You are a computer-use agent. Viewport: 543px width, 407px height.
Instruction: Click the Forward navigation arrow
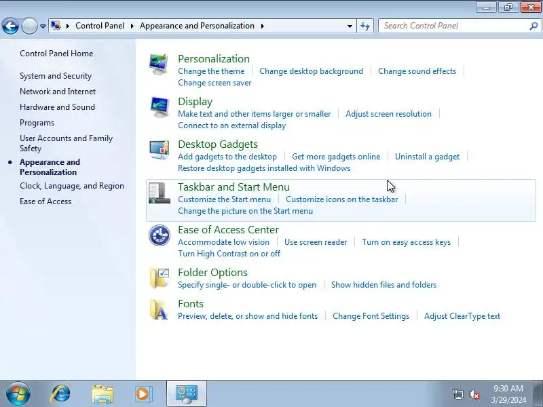(29, 26)
